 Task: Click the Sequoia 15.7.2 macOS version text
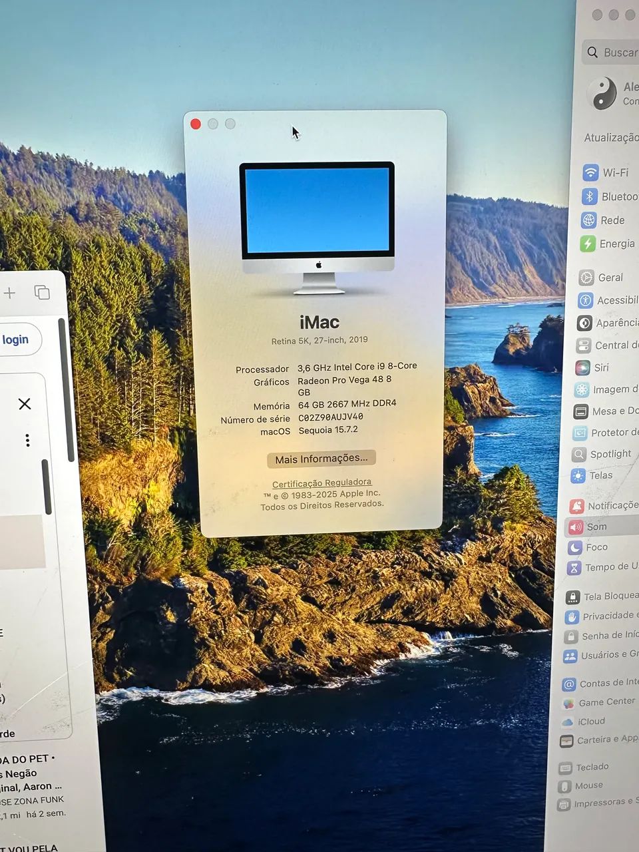tap(328, 430)
